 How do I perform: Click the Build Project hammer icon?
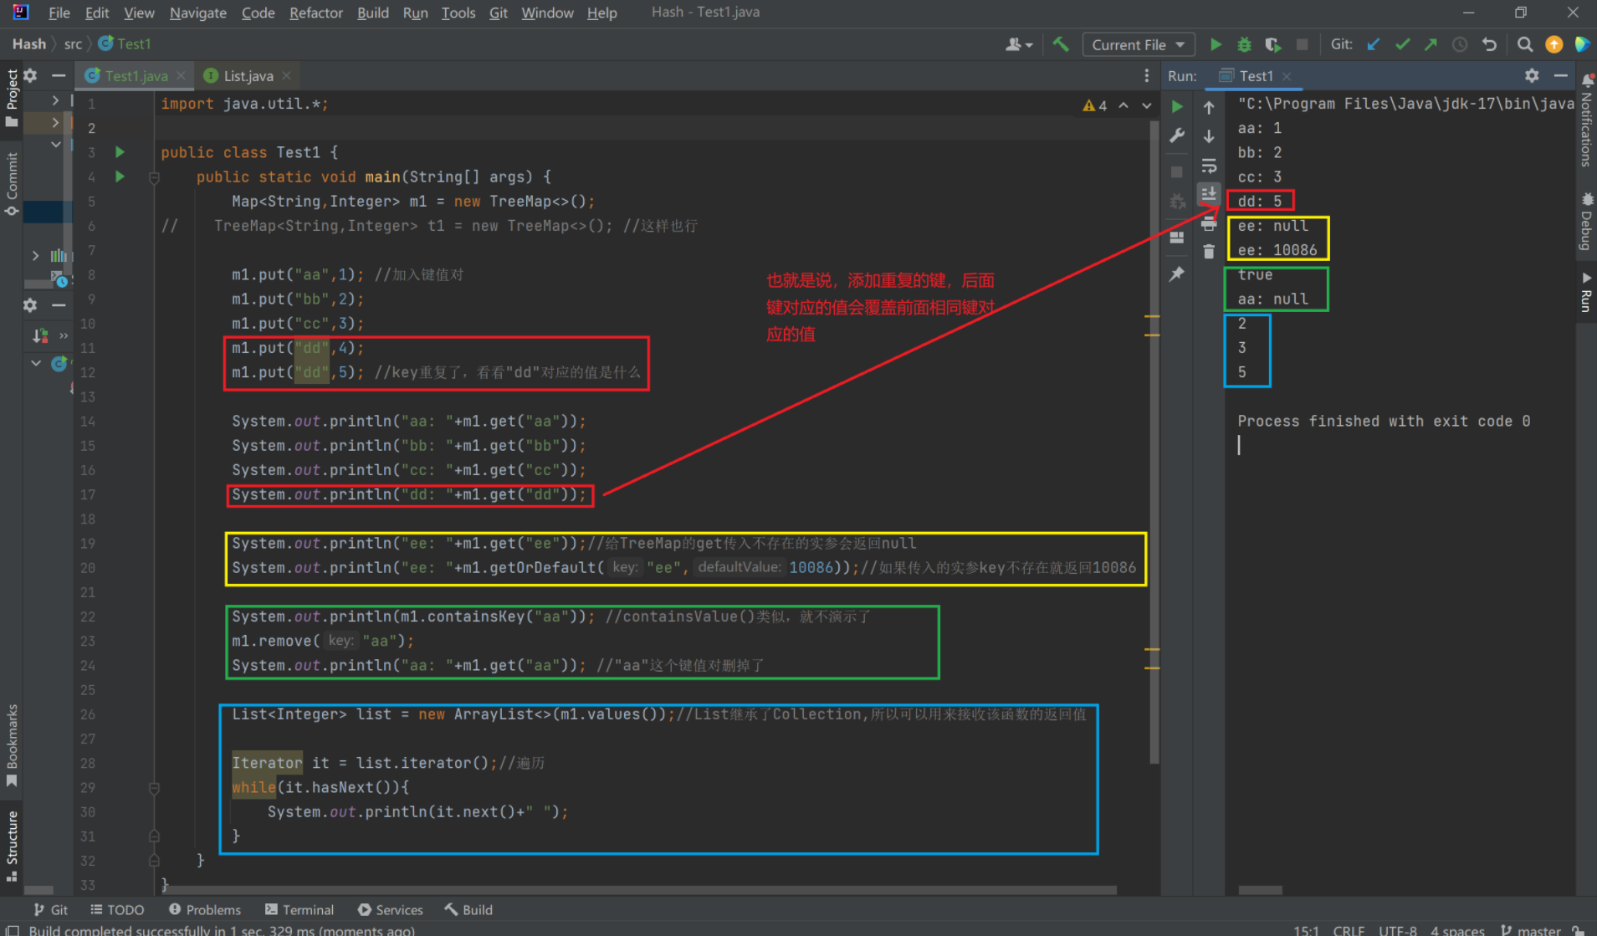[1061, 44]
